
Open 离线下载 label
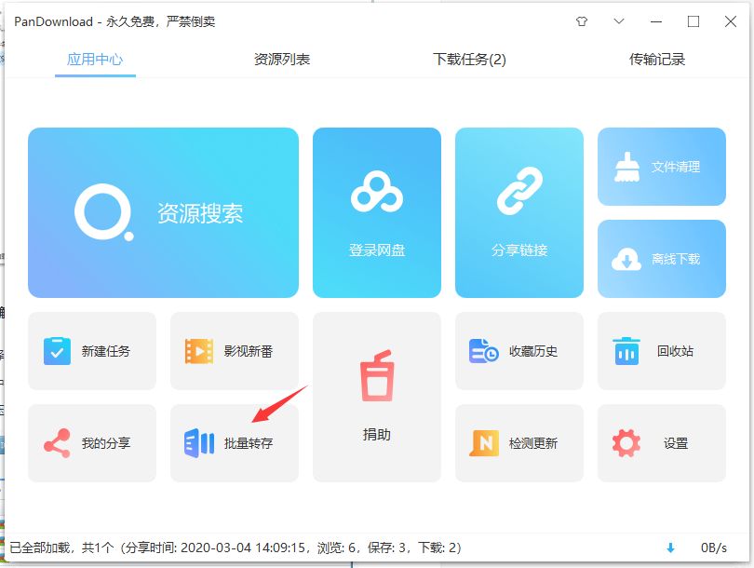(x=676, y=259)
